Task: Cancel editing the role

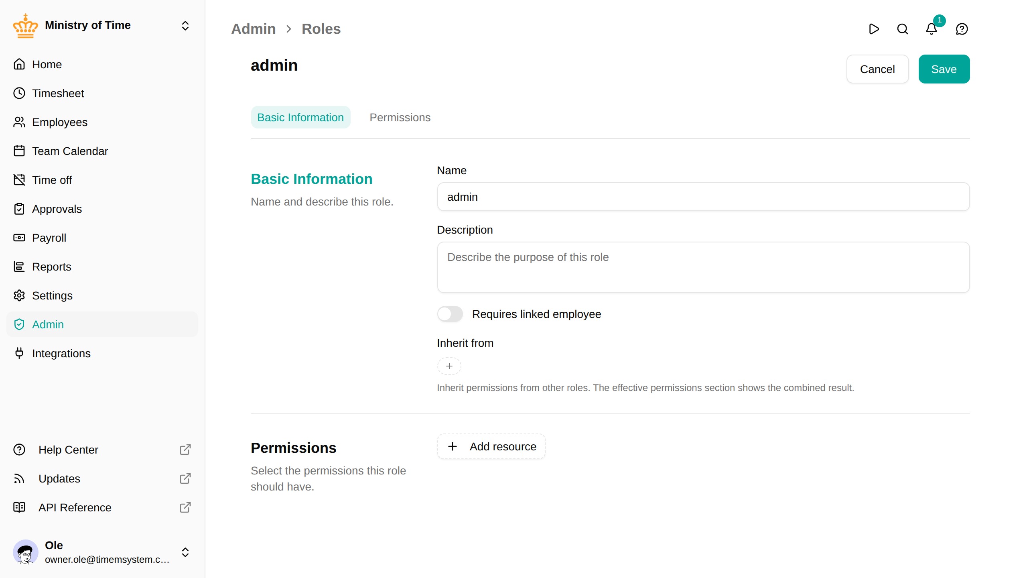Action: coord(877,69)
